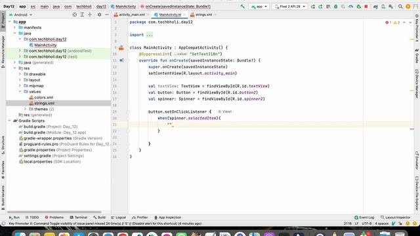
Task: Collapse the Gradle Scripts node
Action: 10,121
